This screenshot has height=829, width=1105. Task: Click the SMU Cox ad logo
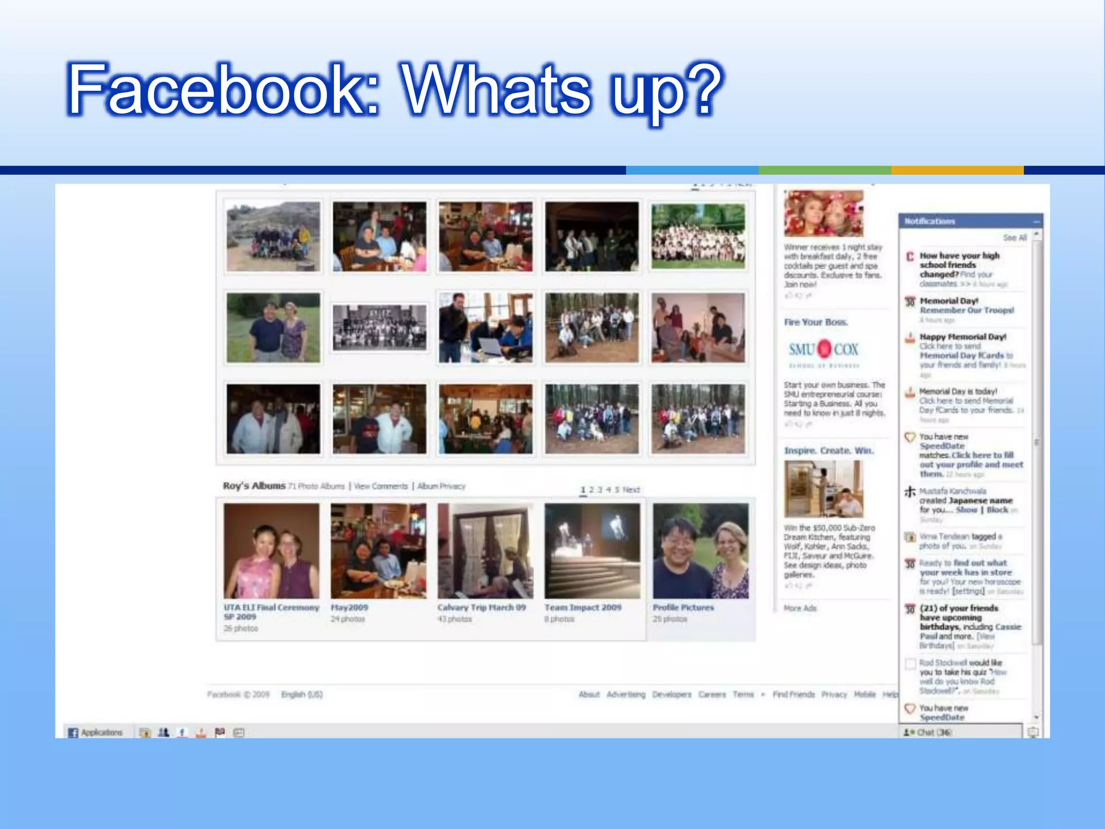pyautogui.click(x=823, y=352)
